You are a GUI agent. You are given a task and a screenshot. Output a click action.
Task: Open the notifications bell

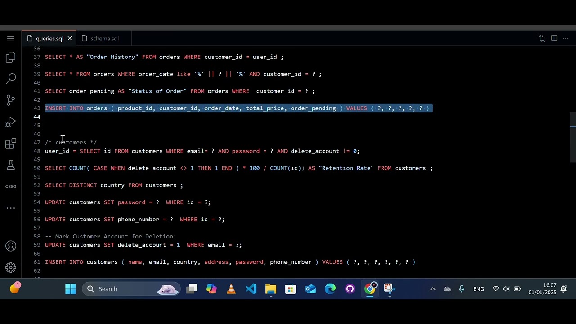click(x=564, y=289)
